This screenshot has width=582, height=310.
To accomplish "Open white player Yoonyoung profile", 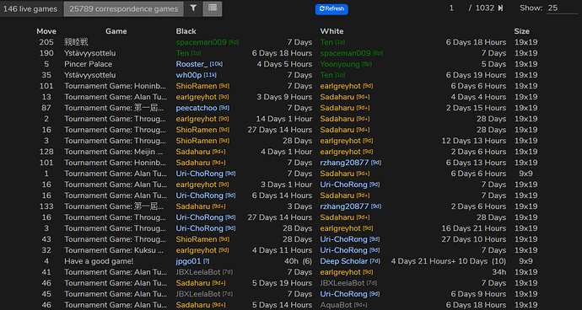I will tap(340, 64).
